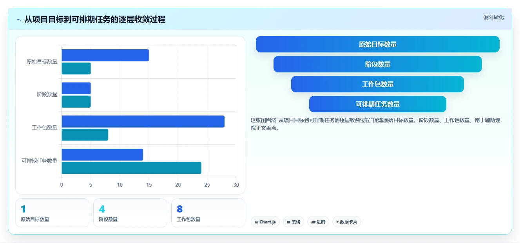The image size is (520, 243).
Task: Click the page title 从项目目标到可排期任务的逐层收敛过程
Action: (95, 19)
